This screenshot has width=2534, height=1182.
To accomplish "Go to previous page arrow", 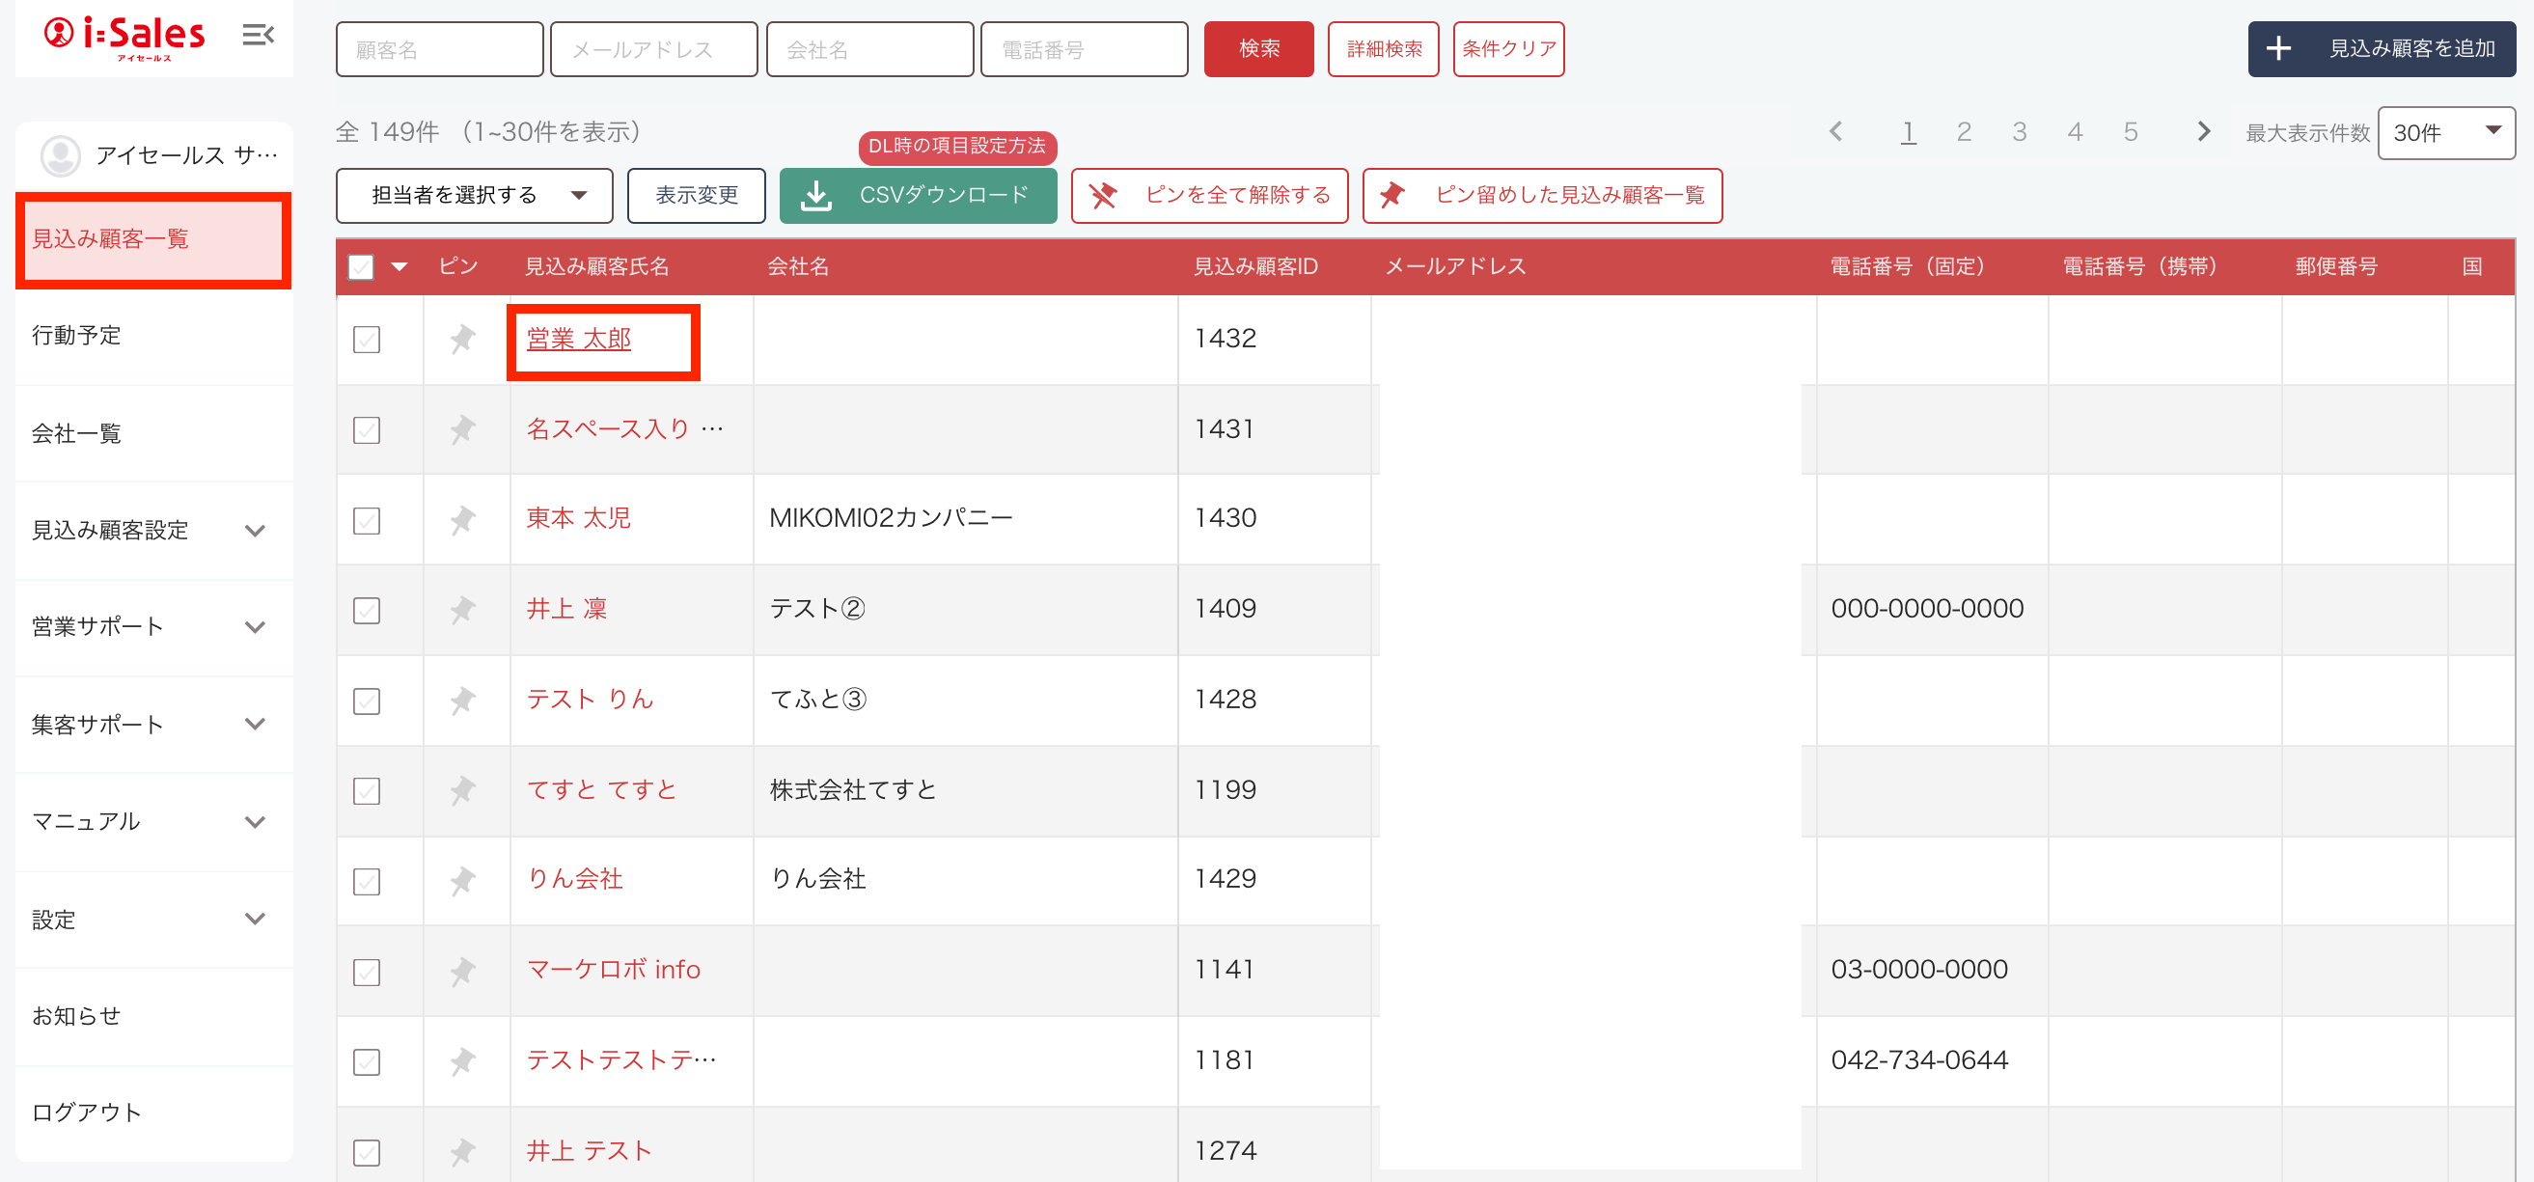I will click(1835, 132).
